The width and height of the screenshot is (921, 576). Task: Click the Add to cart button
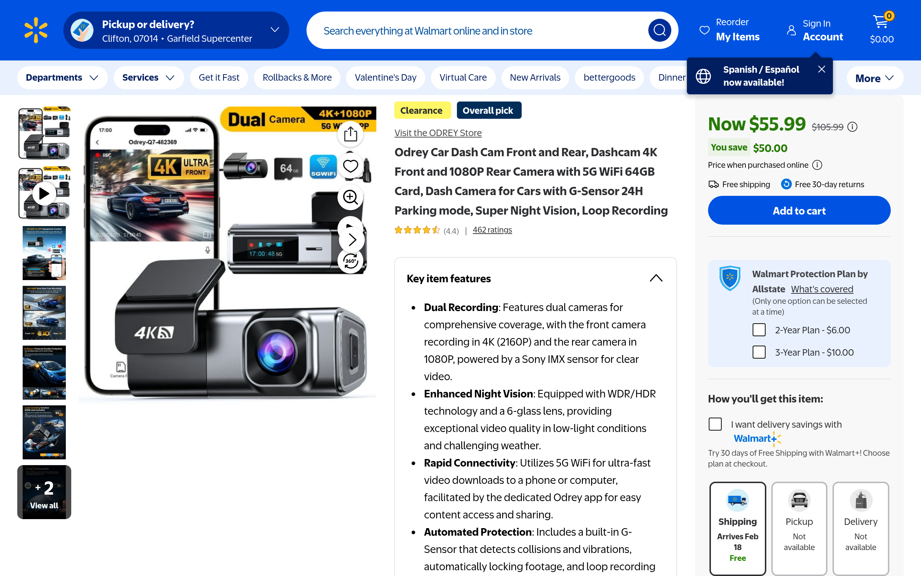[799, 211]
